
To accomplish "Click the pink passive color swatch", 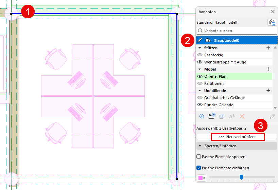I will [201, 178].
